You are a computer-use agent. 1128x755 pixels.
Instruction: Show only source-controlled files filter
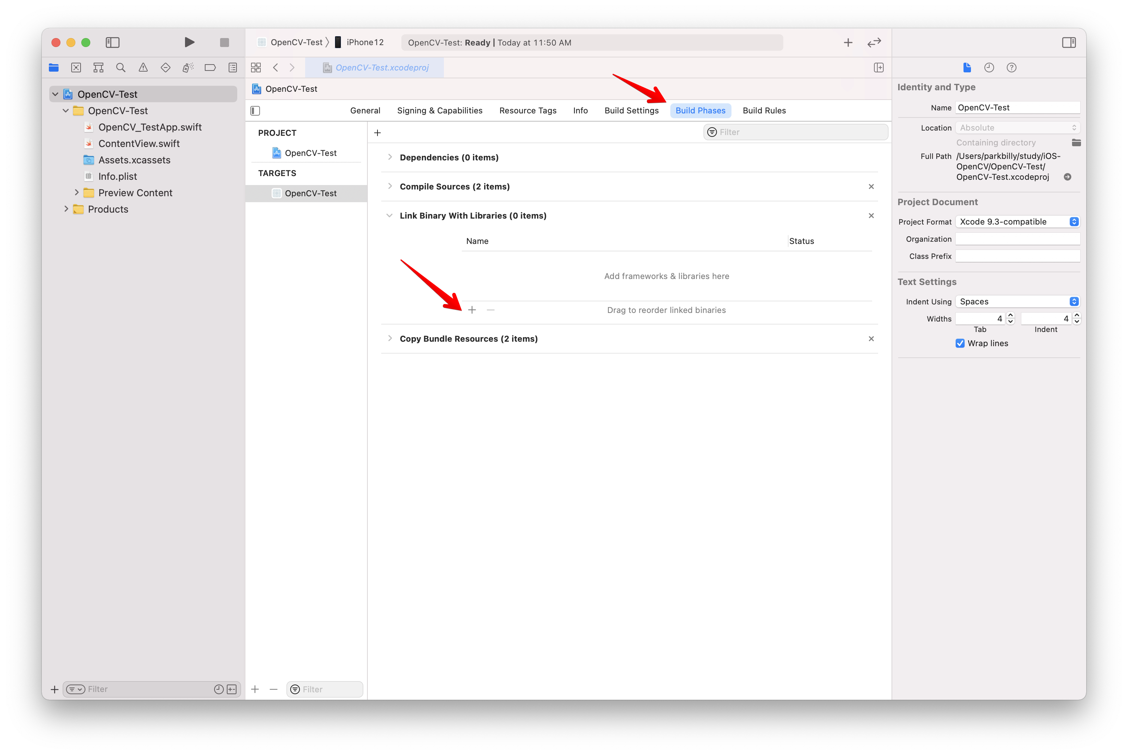coord(232,689)
